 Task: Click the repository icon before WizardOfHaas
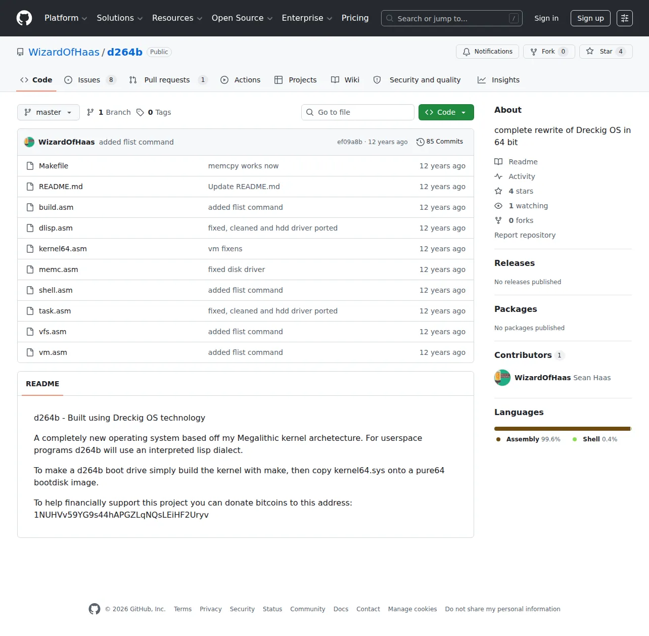pyautogui.click(x=20, y=52)
